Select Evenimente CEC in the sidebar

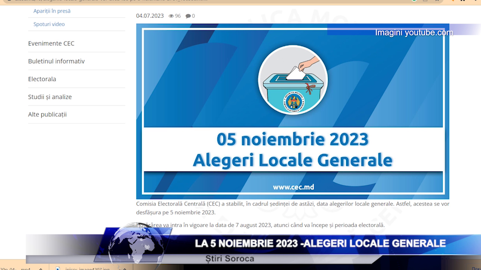[51, 43]
